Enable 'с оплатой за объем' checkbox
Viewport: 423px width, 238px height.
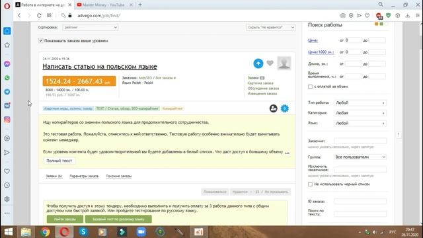(x=310, y=87)
